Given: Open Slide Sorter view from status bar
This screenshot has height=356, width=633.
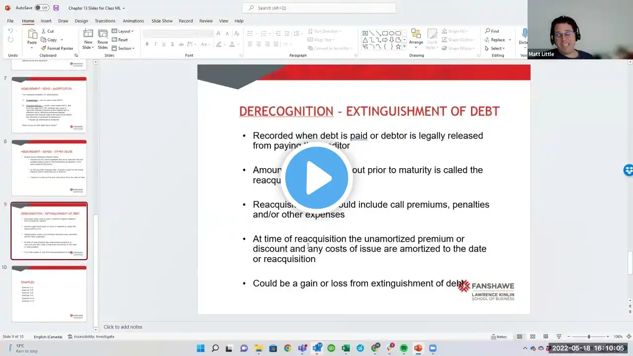Looking at the screenshot, I should click(533, 337).
